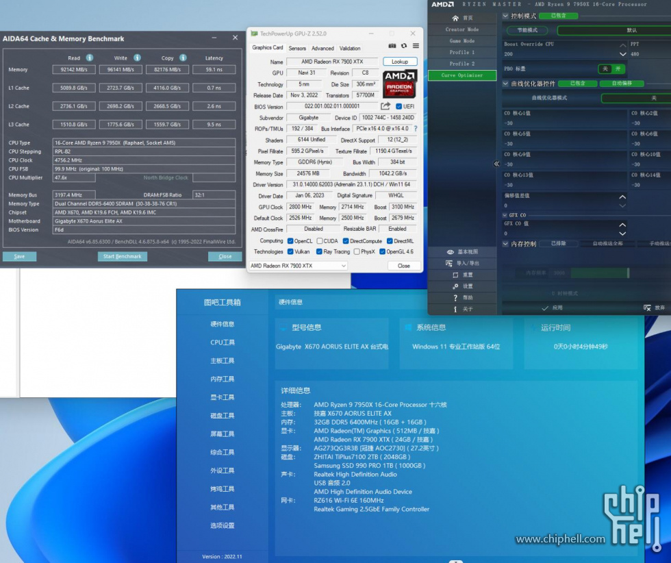This screenshot has height=563, width=671.
Task: Open the Ryzen Master about (关于) entry
Action: coord(462,309)
